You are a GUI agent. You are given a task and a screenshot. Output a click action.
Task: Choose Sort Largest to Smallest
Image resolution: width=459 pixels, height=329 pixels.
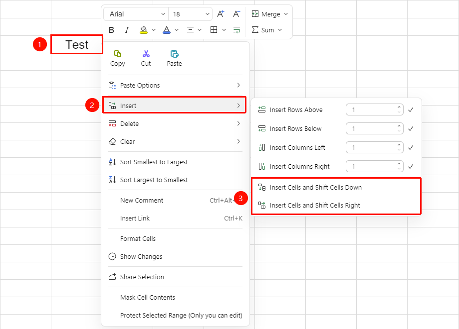(175, 180)
